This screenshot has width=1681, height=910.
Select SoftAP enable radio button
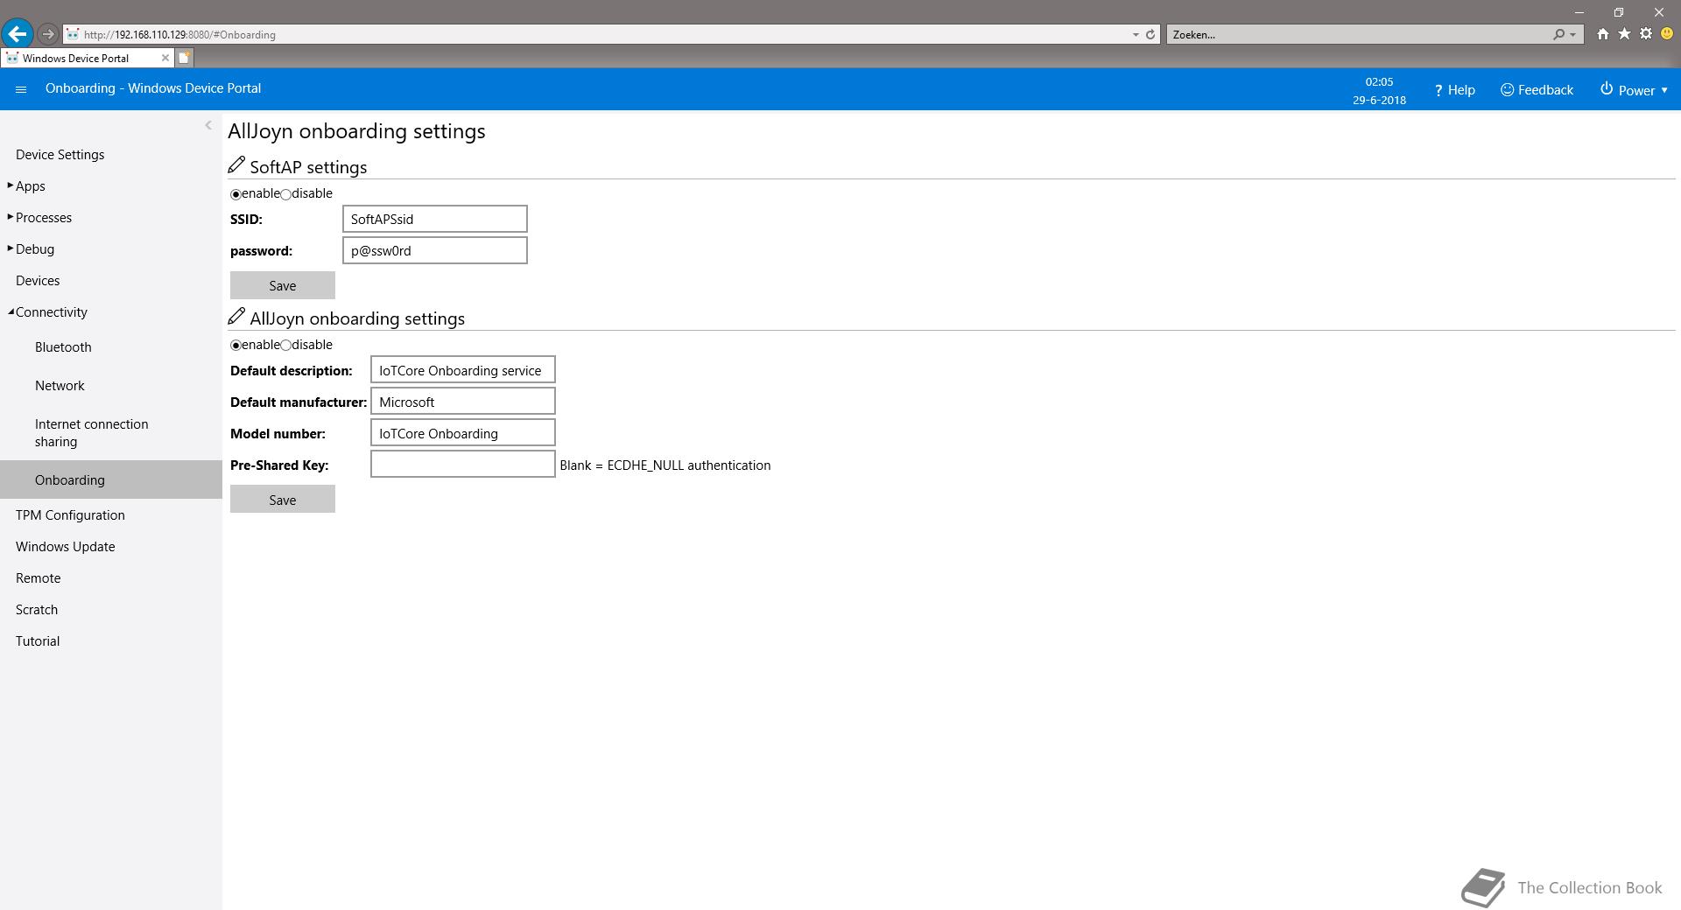(x=236, y=194)
